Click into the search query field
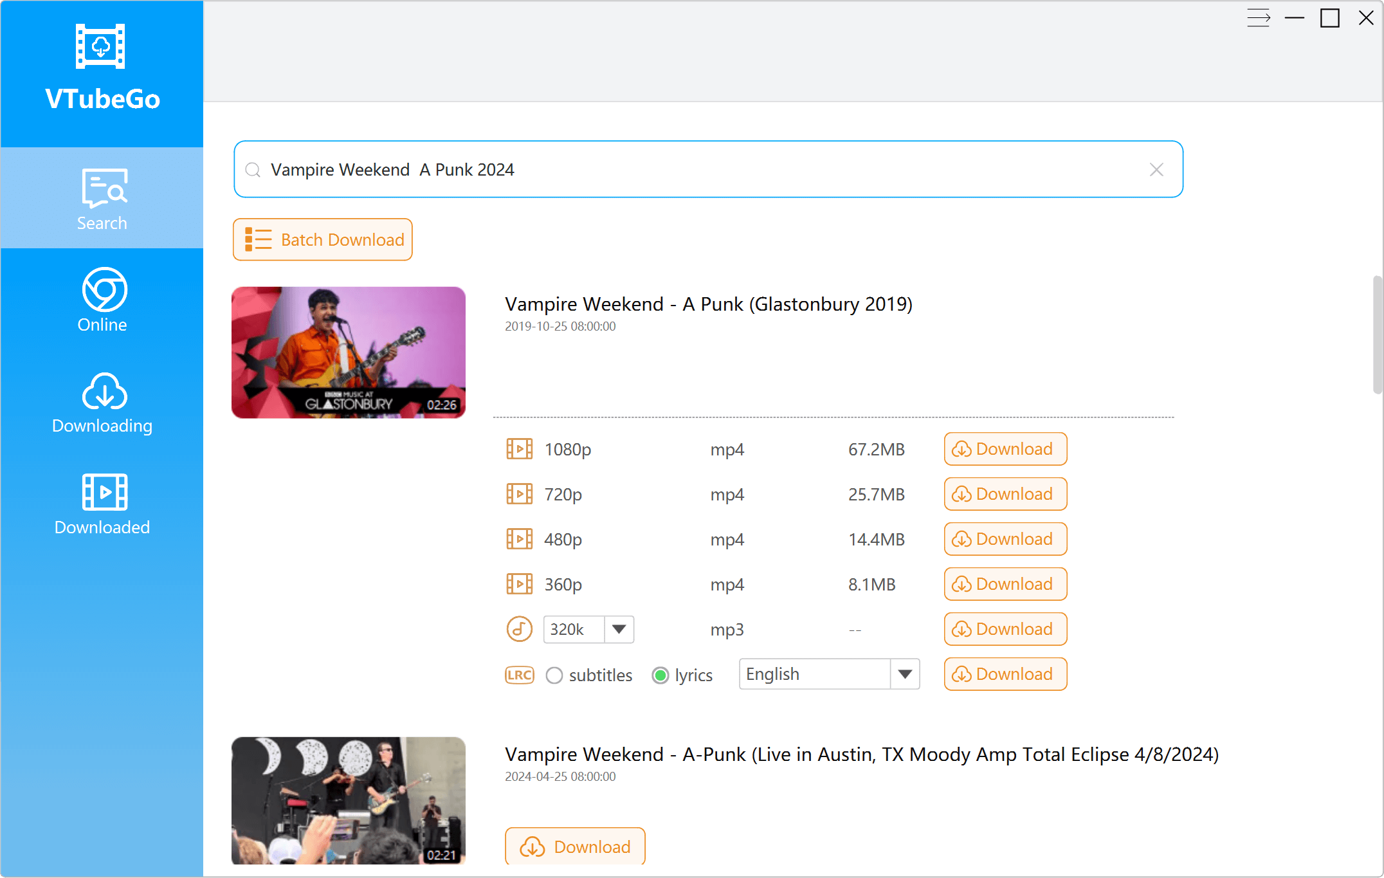The image size is (1384, 878). [707, 170]
